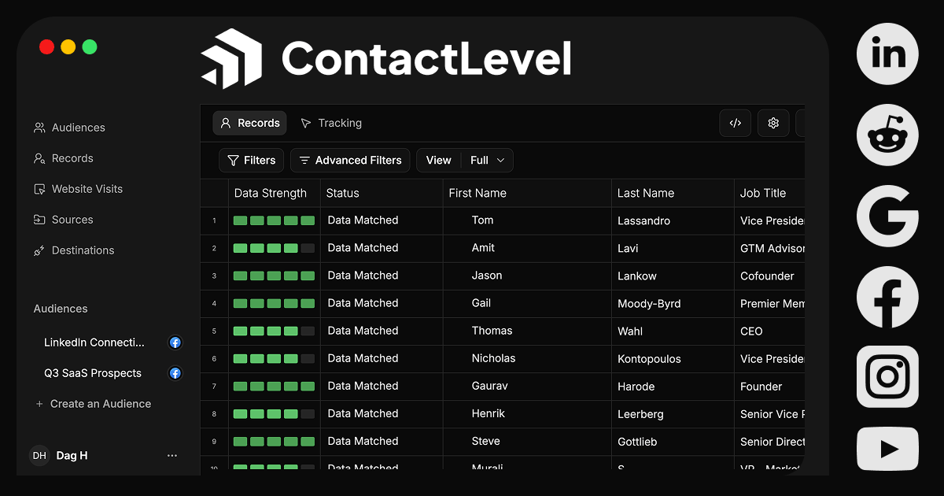Click the plus icon for Create an Audience

(39, 404)
